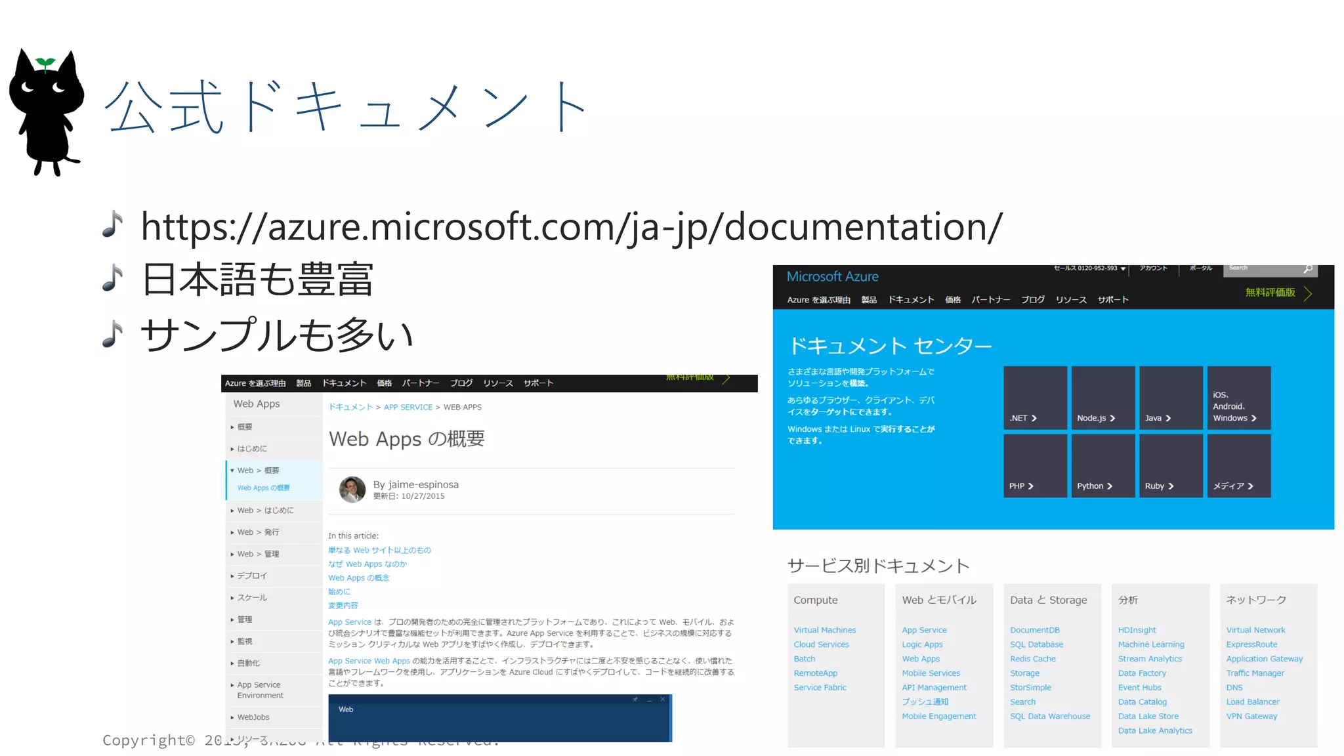Screen dimensions: 1344x756
Task: Open Data Lake Analytics link
Action: click(x=1155, y=731)
